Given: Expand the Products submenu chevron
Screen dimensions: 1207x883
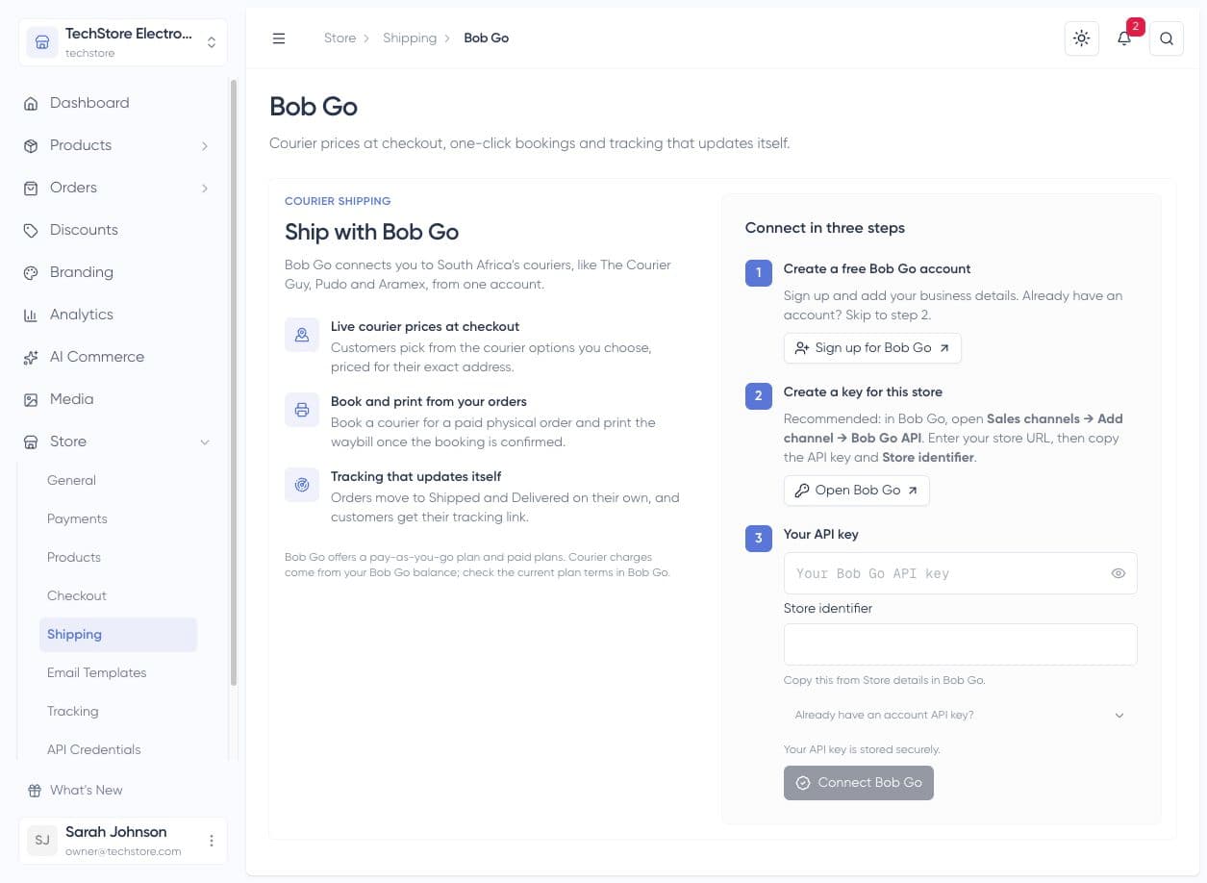Looking at the screenshot, I should (x=205, y=145).
